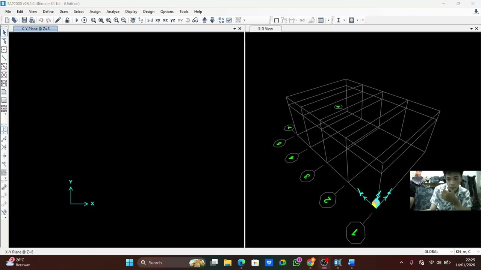481x270 pixels.
Task: Toggle snap to intersections
Action: coord(4,147)
